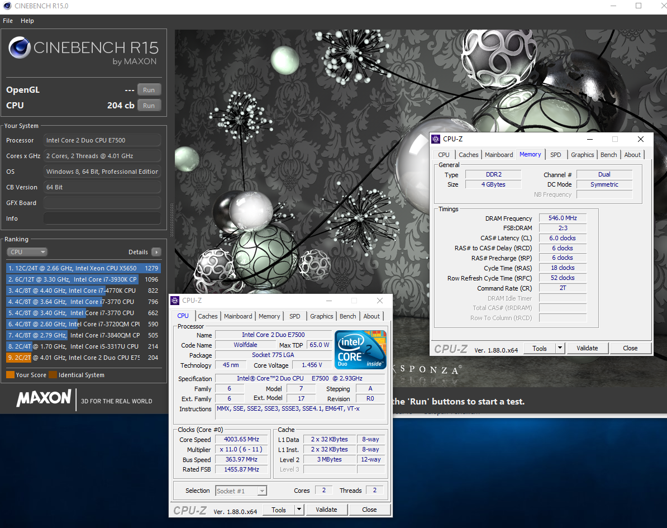Screen dimensions: 667x528
Task: Run the CPU benchmark
Action: [x=149, y=106]
